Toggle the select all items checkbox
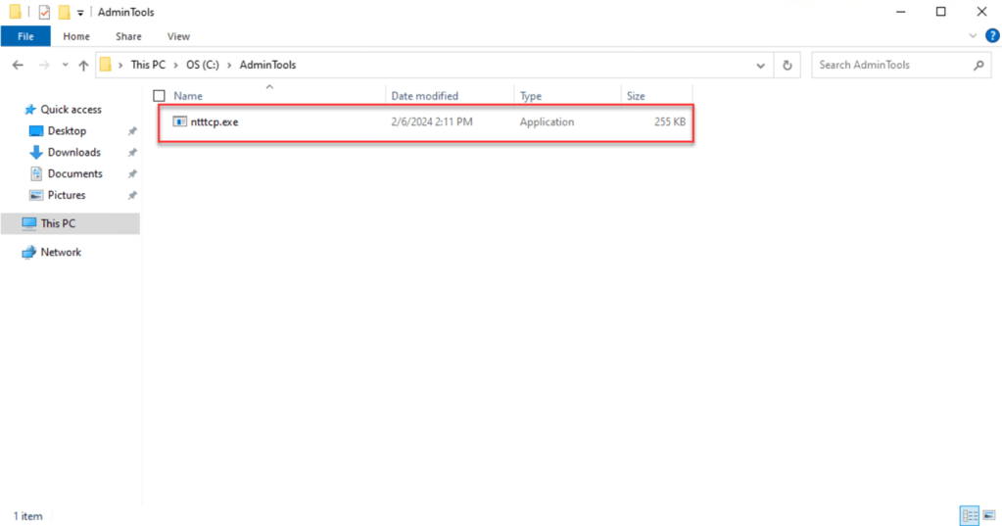Viewport: 1002px width, 526px height. tap(160, 96)
